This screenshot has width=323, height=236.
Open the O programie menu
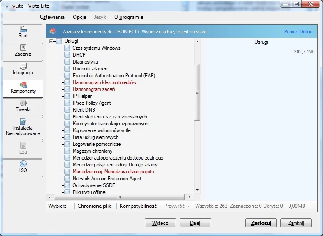coord(128,17)
